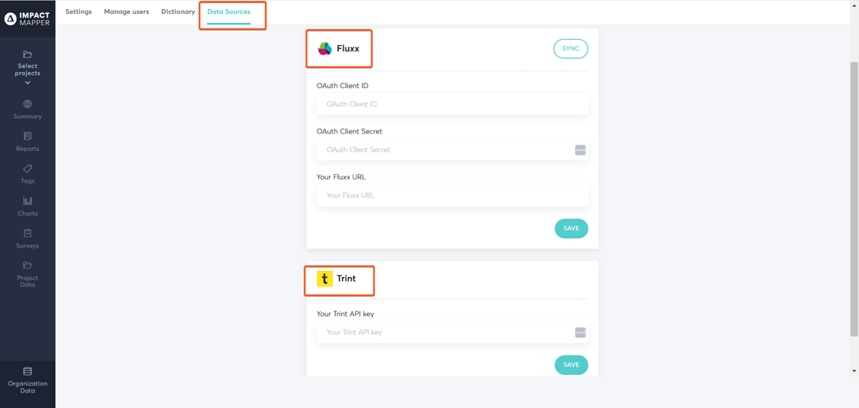
Task: Open Surveys clipboard icon
Action: [x=28, y=233]
